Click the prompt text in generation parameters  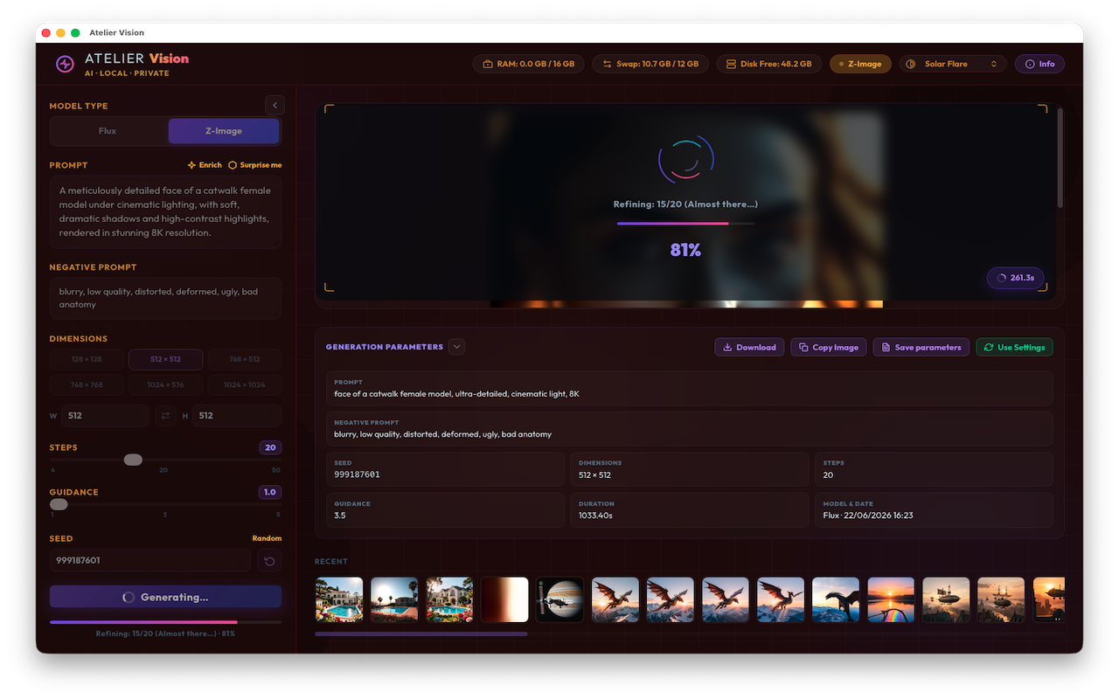[456, 394]
